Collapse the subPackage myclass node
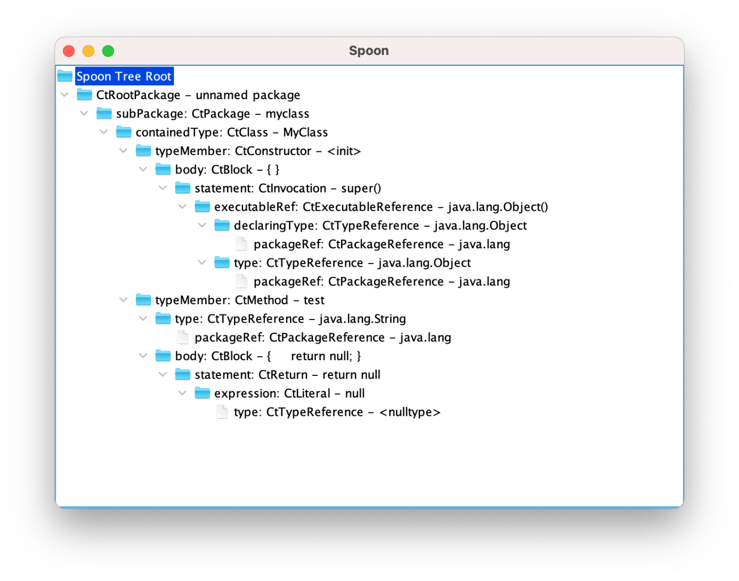The width and height of the screenshot is (739, 581). pos(84,113)
